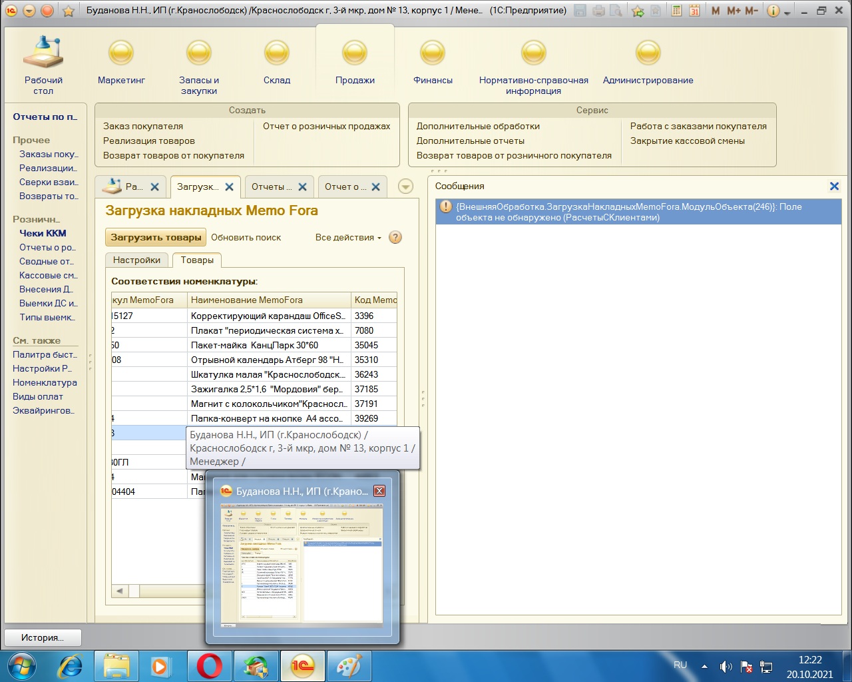
Task: Click the back navigation arrow in title bar
Action: (29, 11)
